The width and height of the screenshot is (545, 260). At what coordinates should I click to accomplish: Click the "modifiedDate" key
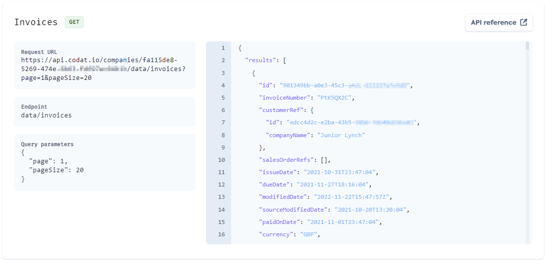[284, 197]
